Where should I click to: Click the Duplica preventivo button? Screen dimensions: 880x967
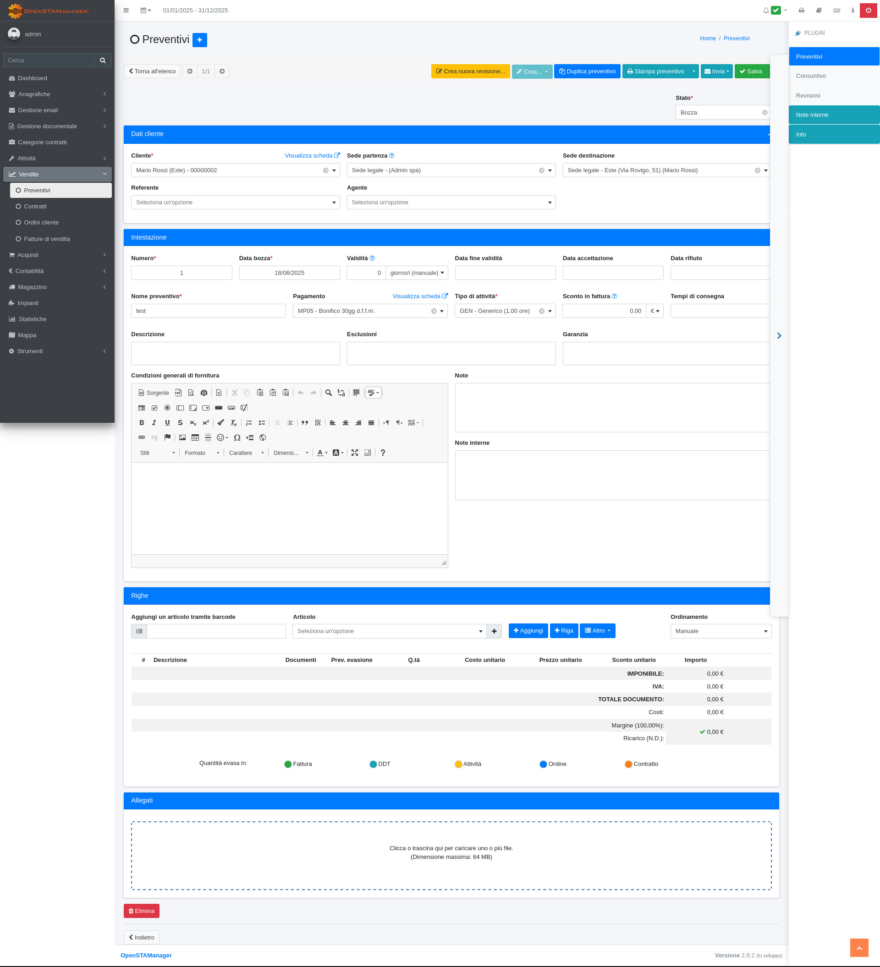[587, 71]
